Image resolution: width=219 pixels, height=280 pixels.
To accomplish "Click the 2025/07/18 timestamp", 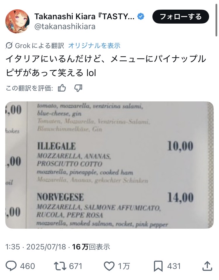I will click(x=46, y=247).
